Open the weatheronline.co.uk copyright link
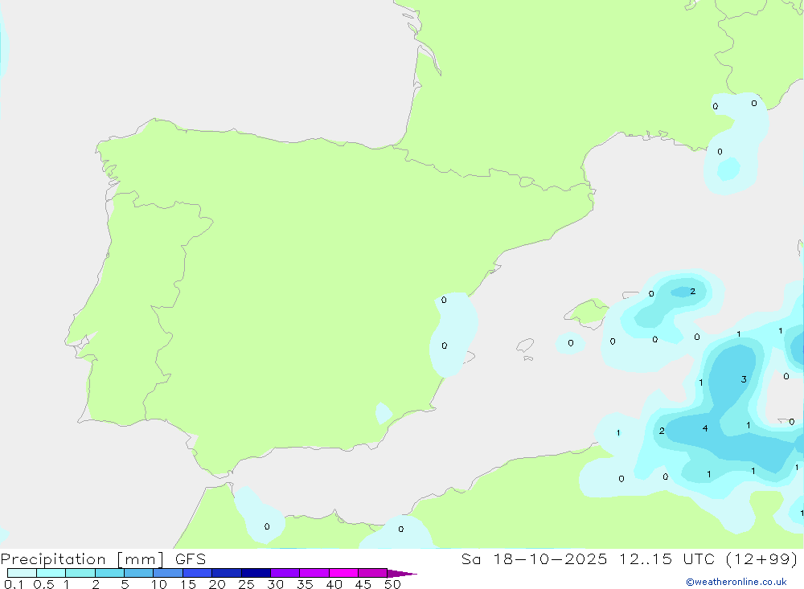The width and height of the screenshot is (804, 589). point(736,582)
